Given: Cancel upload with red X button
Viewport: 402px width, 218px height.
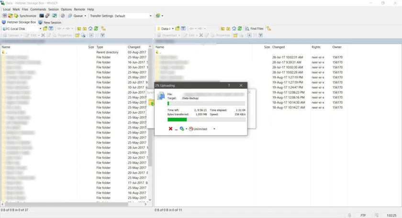Looking at the screenshot, I should pos(170,129).
